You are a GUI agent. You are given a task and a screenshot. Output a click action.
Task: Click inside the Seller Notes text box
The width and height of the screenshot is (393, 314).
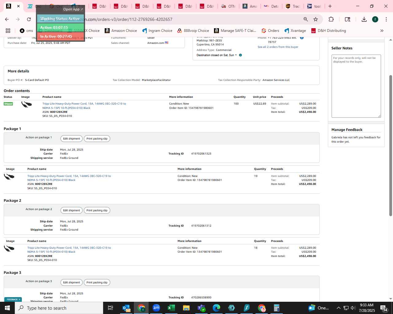[356, 86]
